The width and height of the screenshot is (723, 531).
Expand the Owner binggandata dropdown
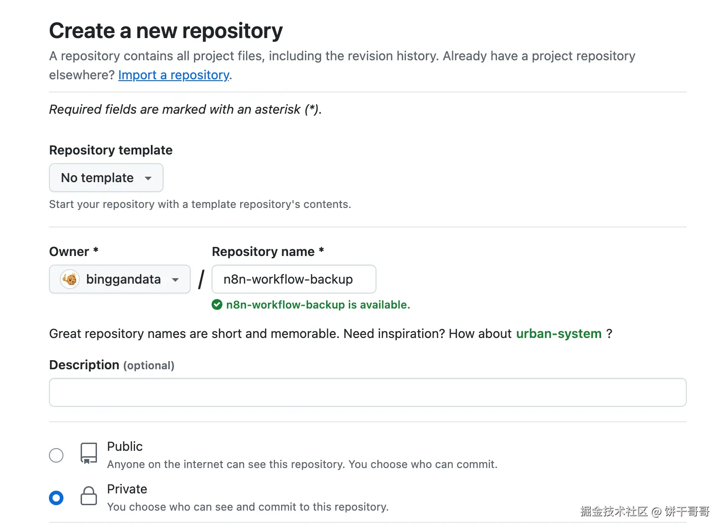point(120,279)
